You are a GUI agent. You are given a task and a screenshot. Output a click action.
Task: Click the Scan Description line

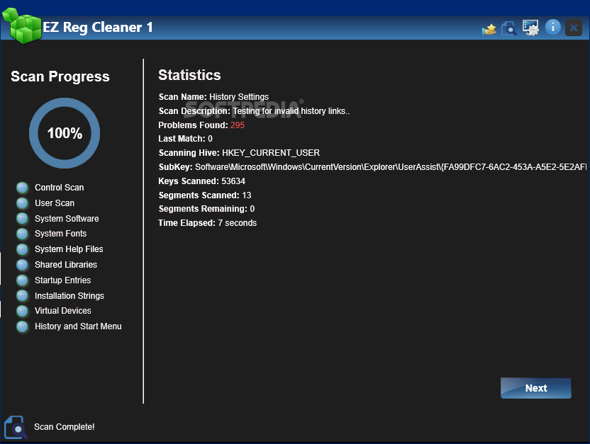254,111
